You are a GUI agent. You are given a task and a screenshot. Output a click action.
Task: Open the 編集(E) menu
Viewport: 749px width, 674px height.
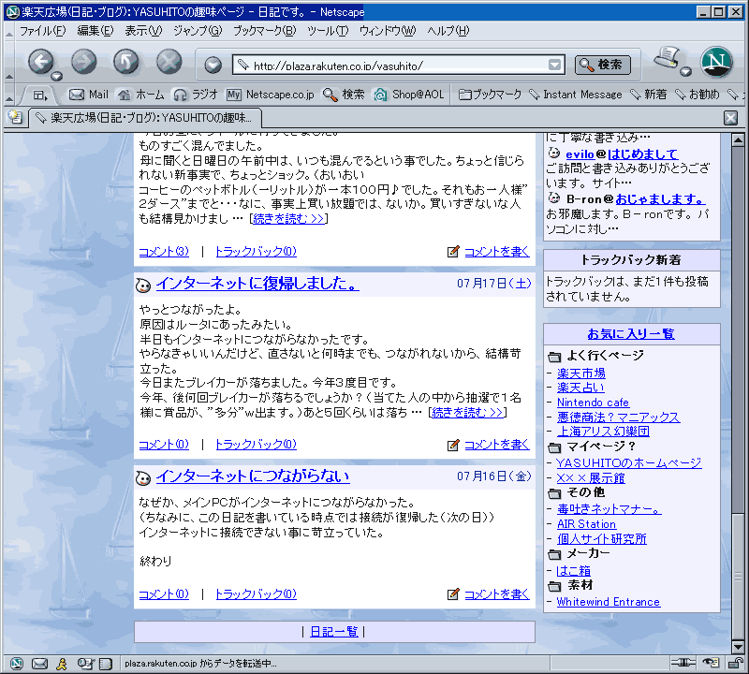95,31
